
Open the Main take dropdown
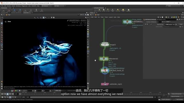point(60,6)
